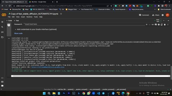Open the File menu
172x96 pixels.
tap(9, 17)
